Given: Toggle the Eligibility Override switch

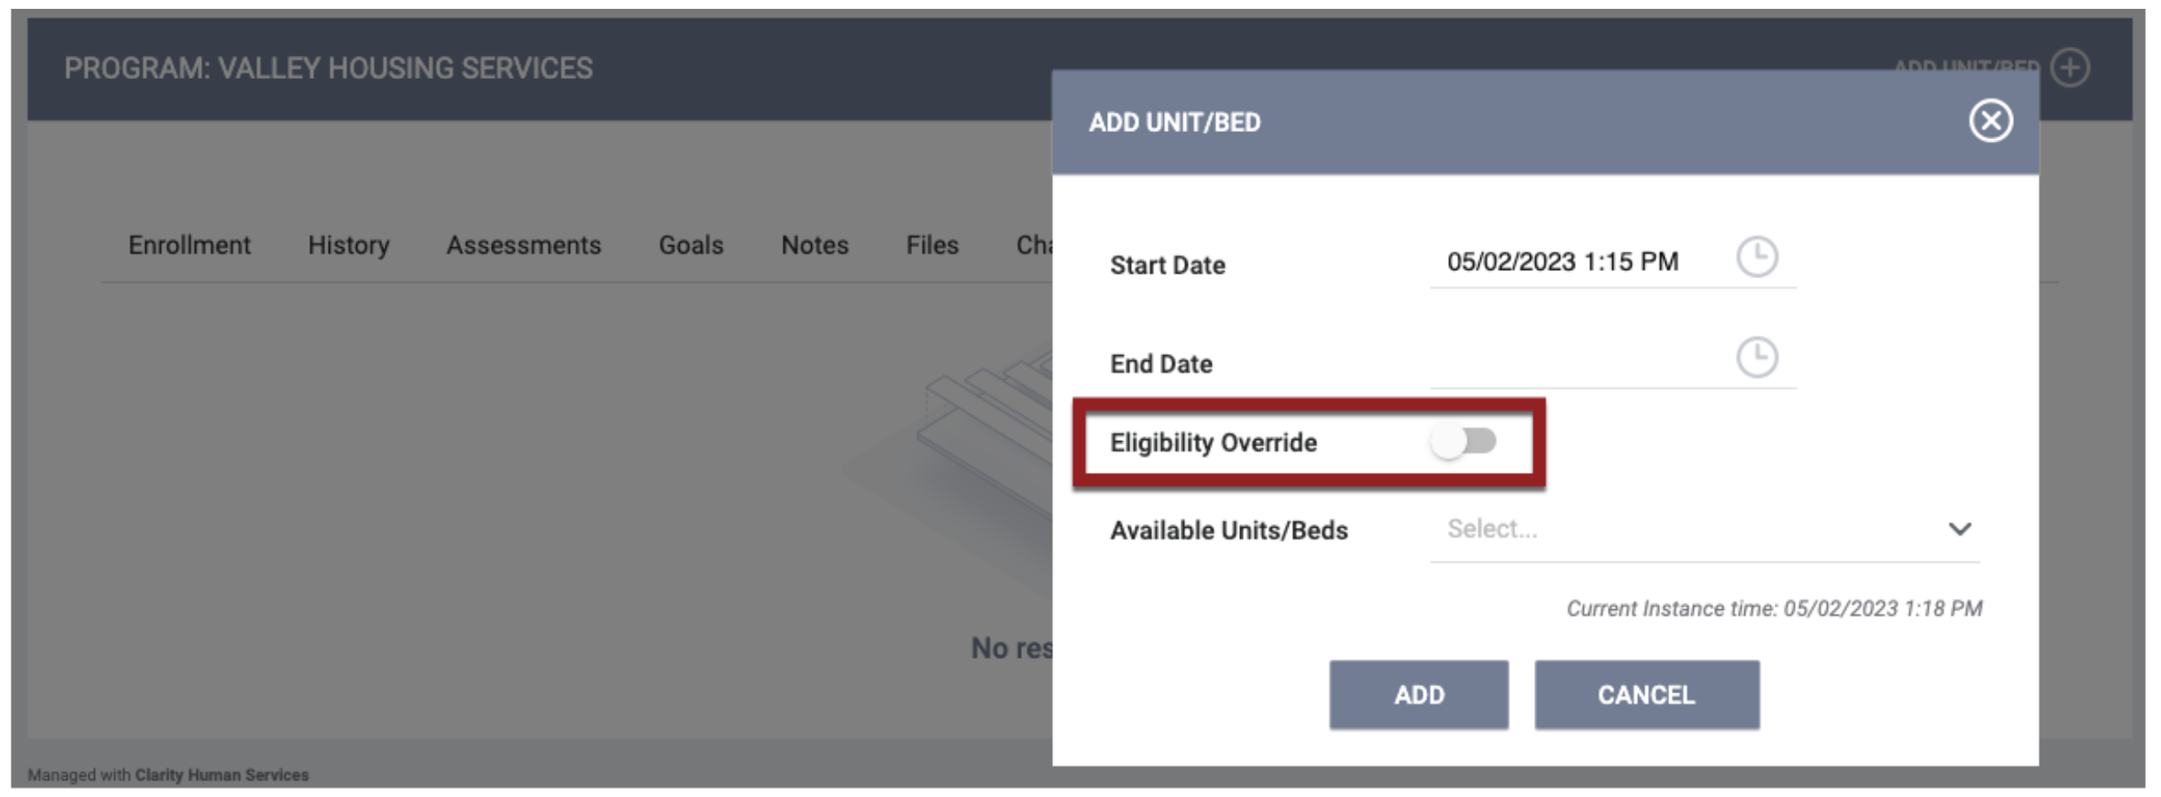Looking at the screenshot, I should tap(1463, 441).
